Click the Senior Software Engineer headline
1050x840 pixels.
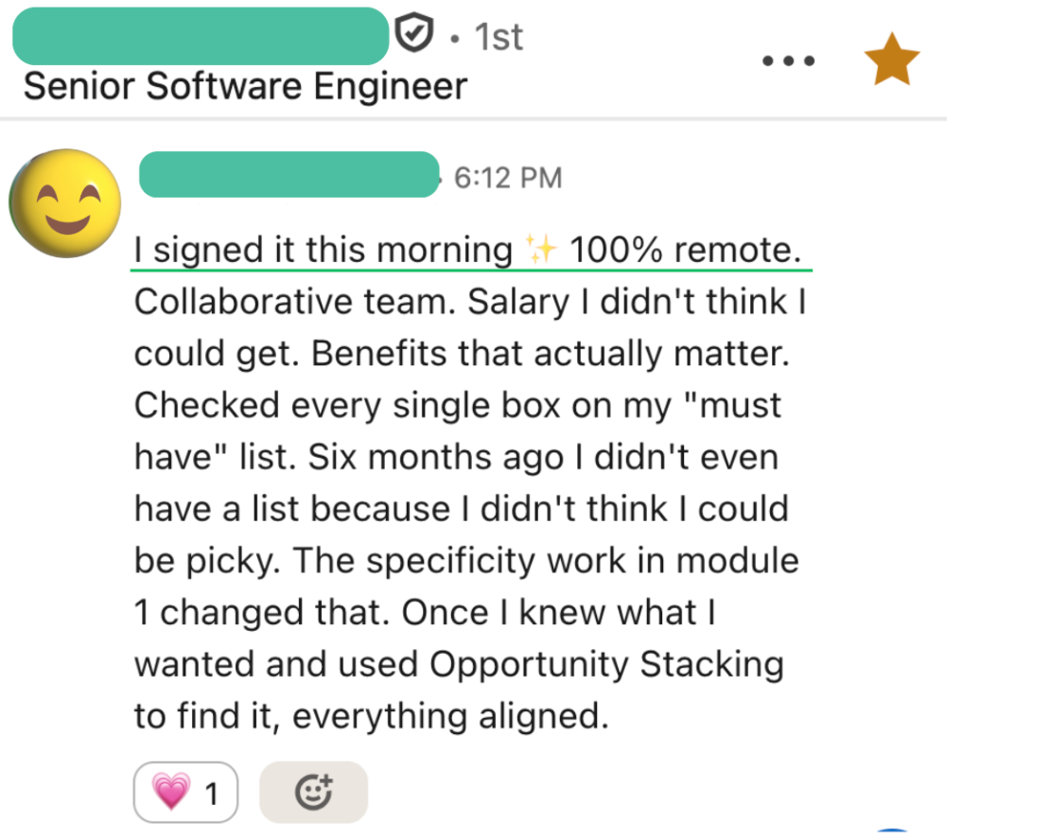click(245, 87)
